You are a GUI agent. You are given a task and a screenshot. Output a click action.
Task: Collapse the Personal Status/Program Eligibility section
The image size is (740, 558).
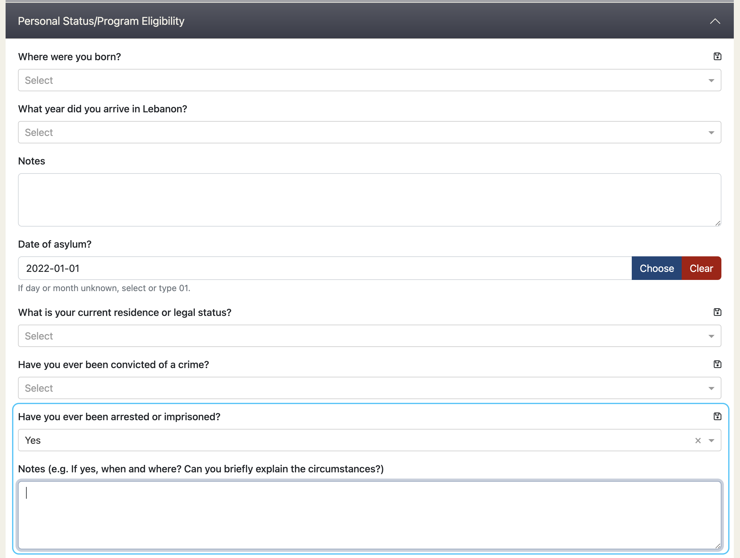[x=715, y=21]
